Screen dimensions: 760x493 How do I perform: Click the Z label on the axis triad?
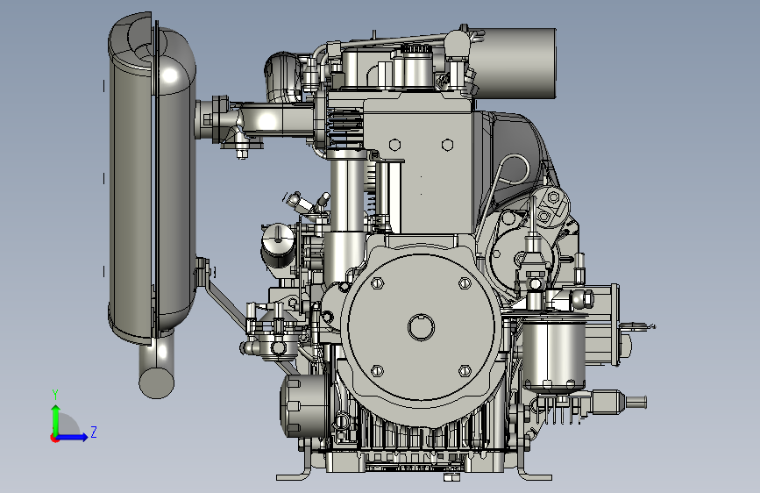tap(94, 432)
